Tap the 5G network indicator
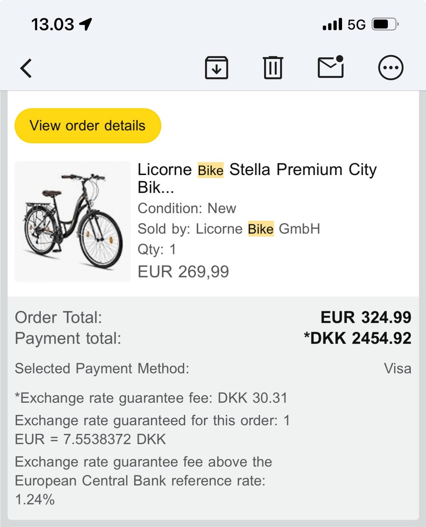Screen dimensions: 426x527 coord(356,25)
